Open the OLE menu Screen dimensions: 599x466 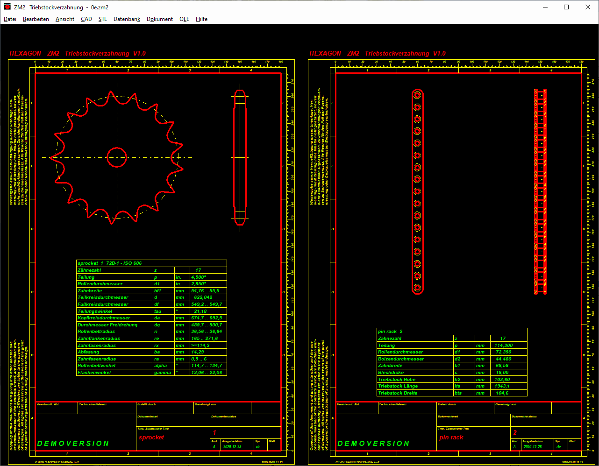(x=185, y=19)
